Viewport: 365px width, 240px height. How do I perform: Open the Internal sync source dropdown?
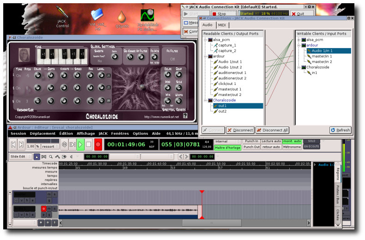click(x=227, y=142)
